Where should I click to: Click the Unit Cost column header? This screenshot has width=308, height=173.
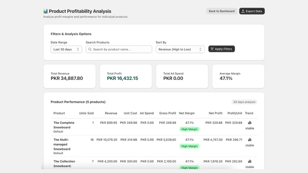pyautogui.click(x=130, y=113)
